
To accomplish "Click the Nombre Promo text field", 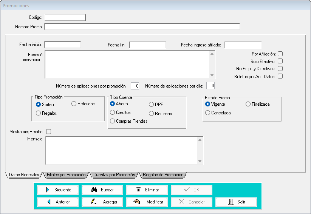I will click(142, 27).
